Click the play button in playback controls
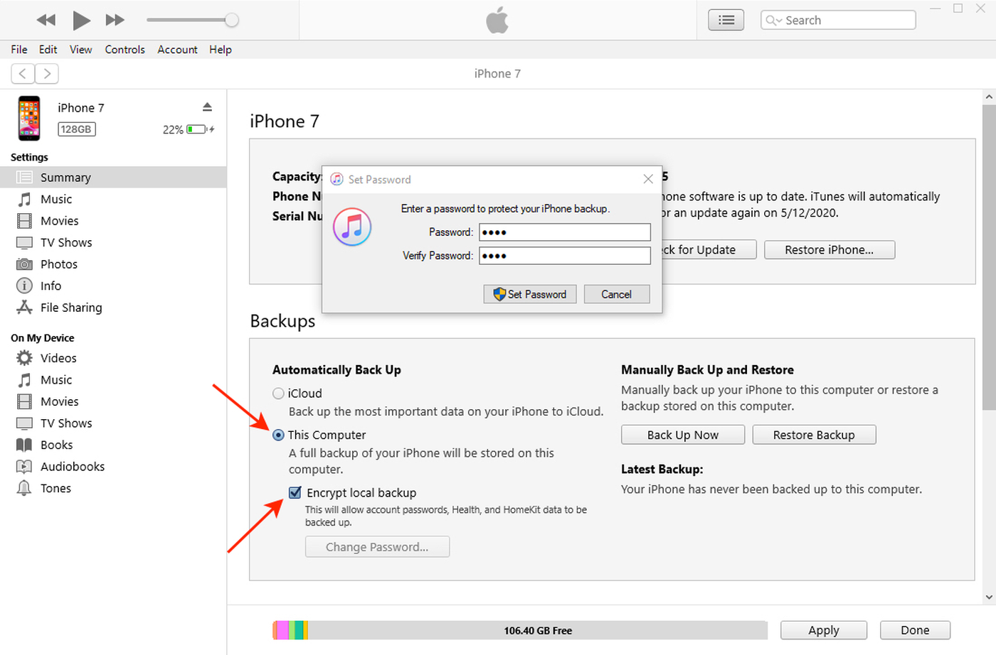The width and height of the screenshot is (996, 655). tap(81, 21)
